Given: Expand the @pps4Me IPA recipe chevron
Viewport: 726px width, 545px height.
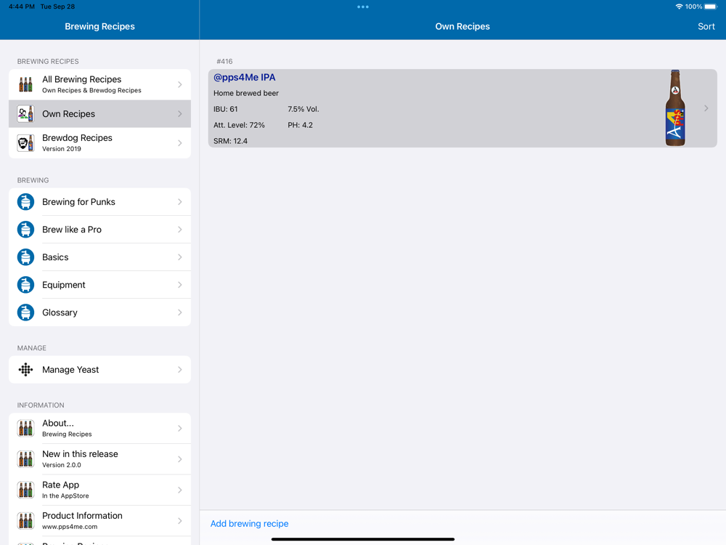Looking at the screenshot, I should point(706,108).
